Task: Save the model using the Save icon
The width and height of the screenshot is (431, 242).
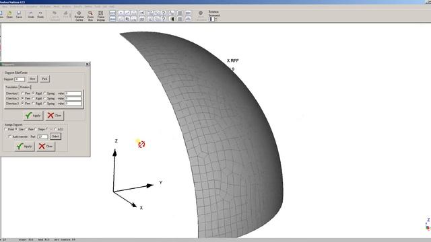Action: (x=19, y=15)
